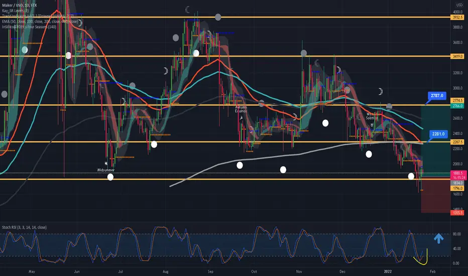This screenshot has width=468, height=276.
Task: Select the Stoch RSI (3, 3, 14, 14, close) legend
Action: [x=24, y=227]
